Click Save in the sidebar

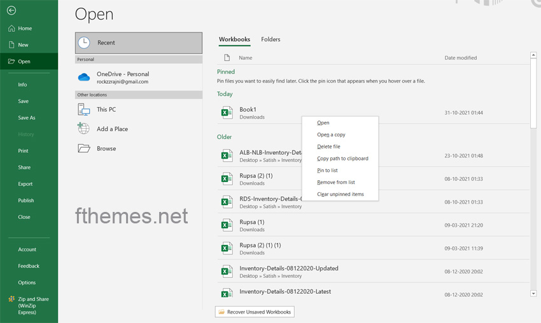click(x=23, y=101)
